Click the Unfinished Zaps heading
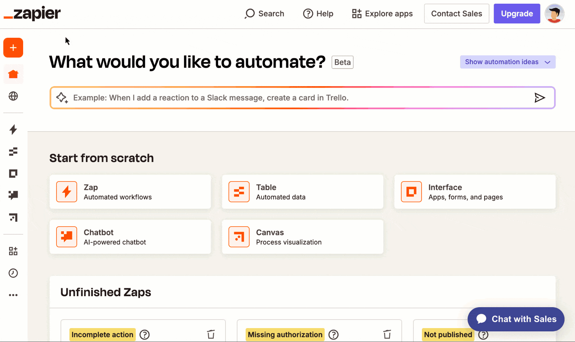This screenshot has width=575, height=342. point(106,292)
